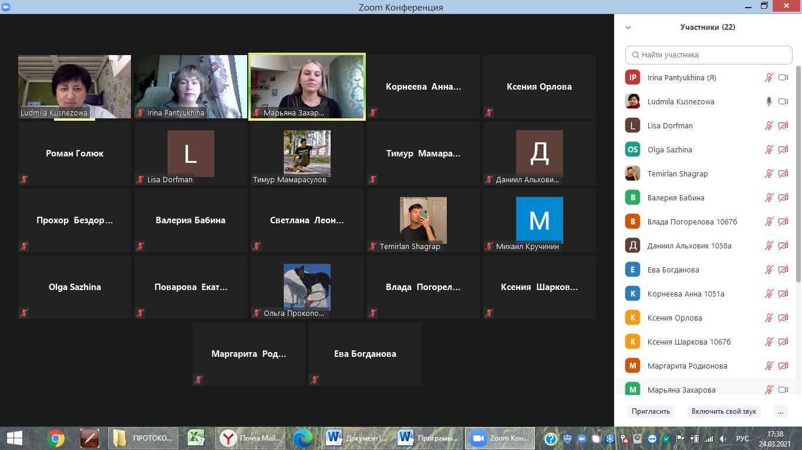This screenshot has width=802, height=450.
Task: Open the more options '...' button in participants panel
Action: [x=780, y=411]
